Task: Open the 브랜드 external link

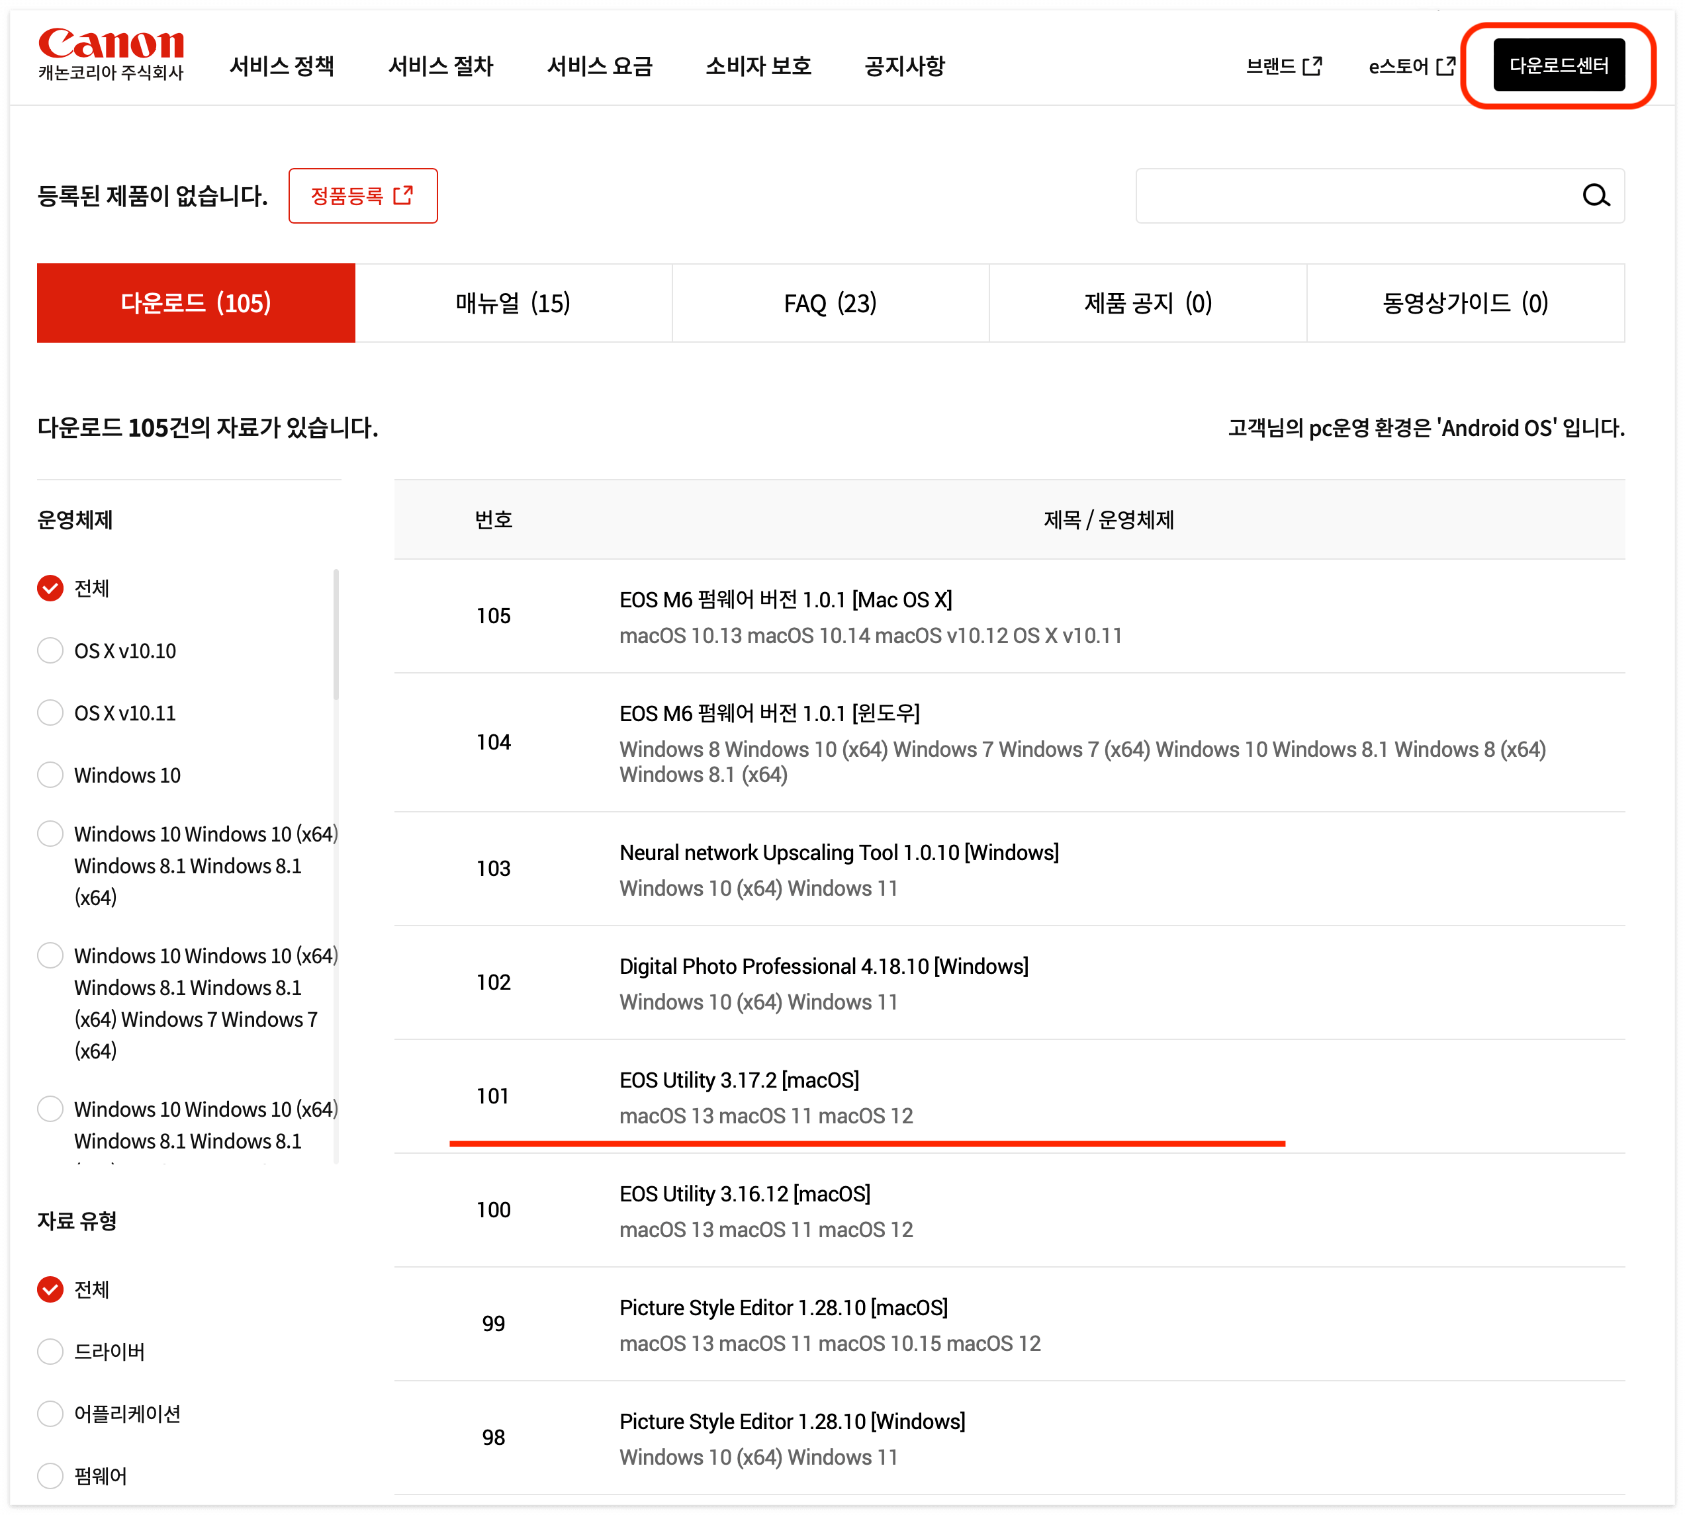Action: (x=1283, y=65)
